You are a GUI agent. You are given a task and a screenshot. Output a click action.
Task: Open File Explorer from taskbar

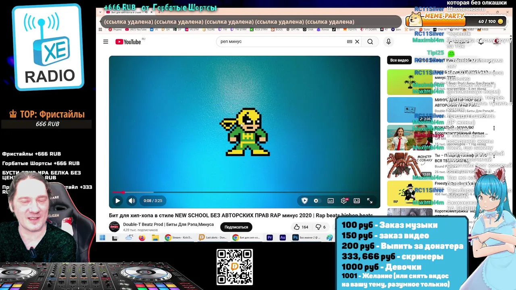click(155, 238)
